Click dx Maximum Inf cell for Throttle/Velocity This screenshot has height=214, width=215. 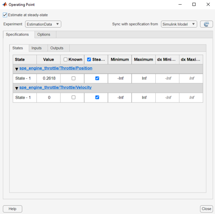tap(191, 97)
